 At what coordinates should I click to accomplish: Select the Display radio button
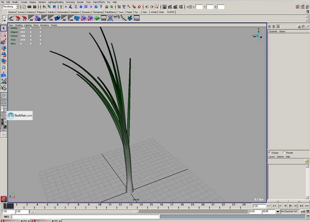270,152
